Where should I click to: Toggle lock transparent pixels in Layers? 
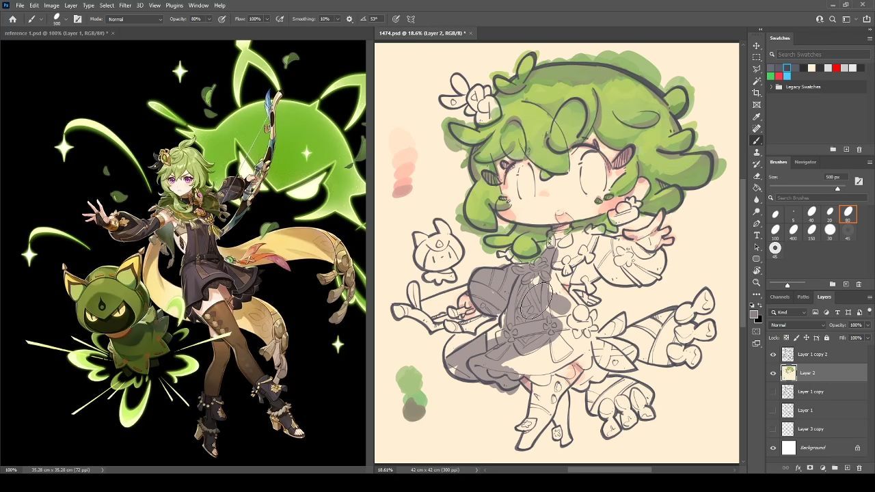point(787,338)
